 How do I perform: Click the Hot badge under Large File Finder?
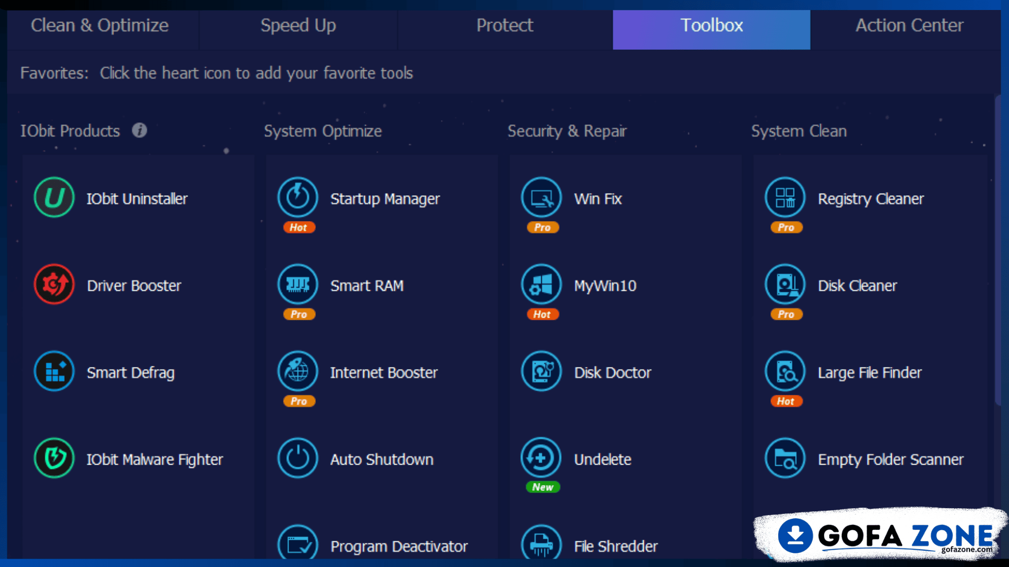point(786,401)
